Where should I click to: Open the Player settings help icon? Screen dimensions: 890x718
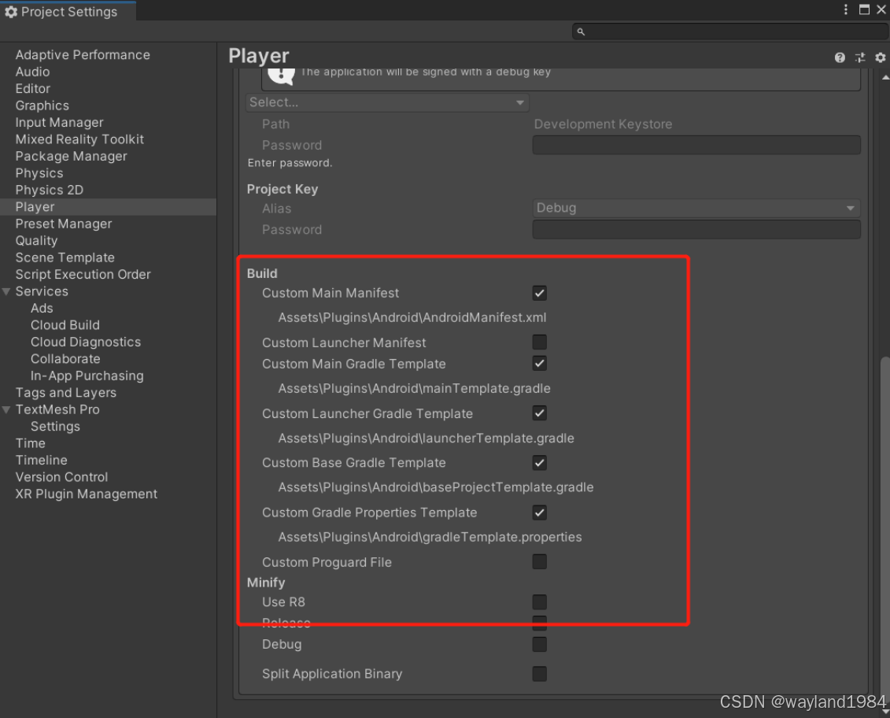click(840, 57)
